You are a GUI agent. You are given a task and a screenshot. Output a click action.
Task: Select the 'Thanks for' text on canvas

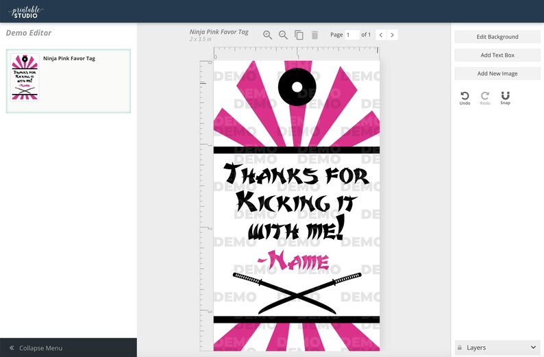click(x=296, y=173)
